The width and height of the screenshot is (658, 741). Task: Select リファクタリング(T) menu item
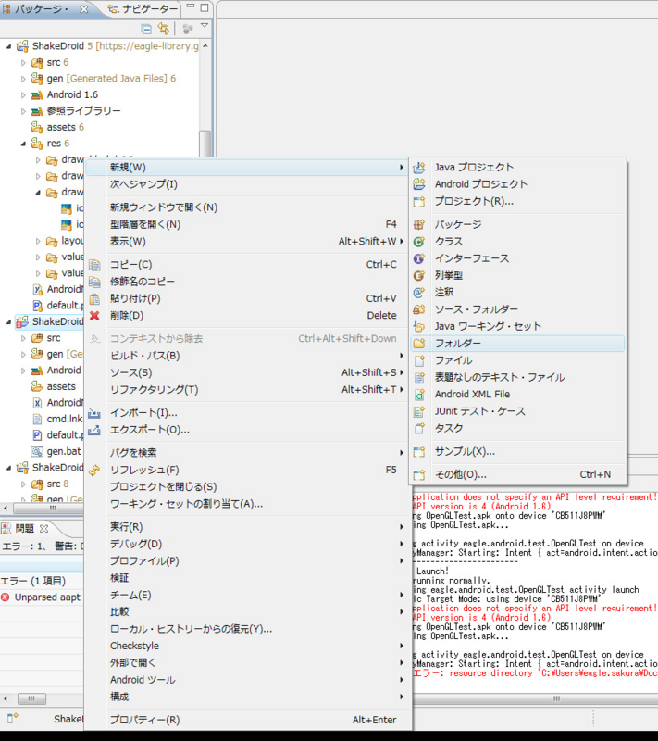coord(246,389)
